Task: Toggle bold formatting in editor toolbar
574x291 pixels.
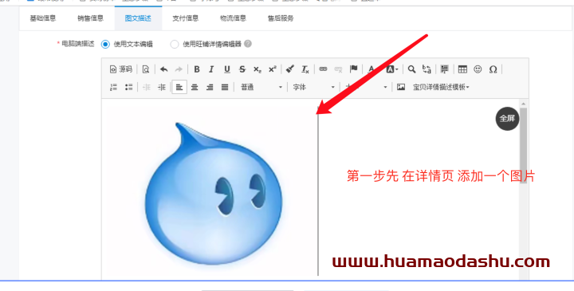Action: tap(197, 69)
